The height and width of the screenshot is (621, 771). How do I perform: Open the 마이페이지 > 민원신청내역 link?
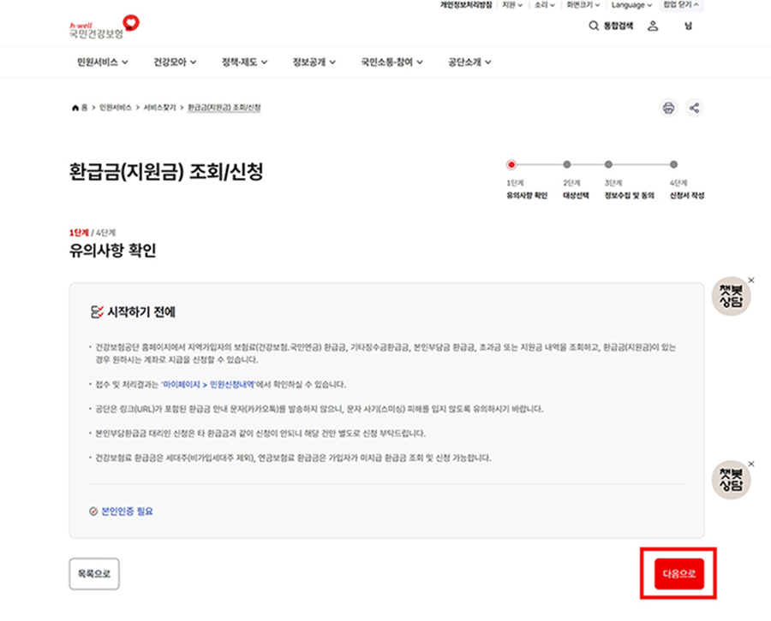pos(208,384)
